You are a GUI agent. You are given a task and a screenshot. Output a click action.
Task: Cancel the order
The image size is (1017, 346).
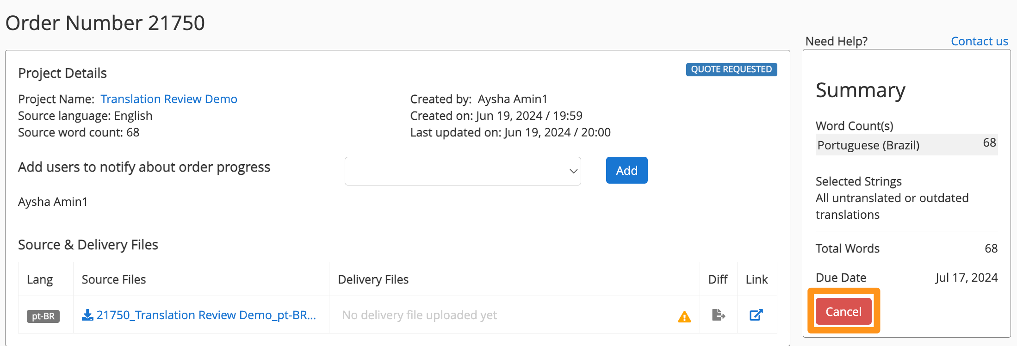[x=843, y=311]
